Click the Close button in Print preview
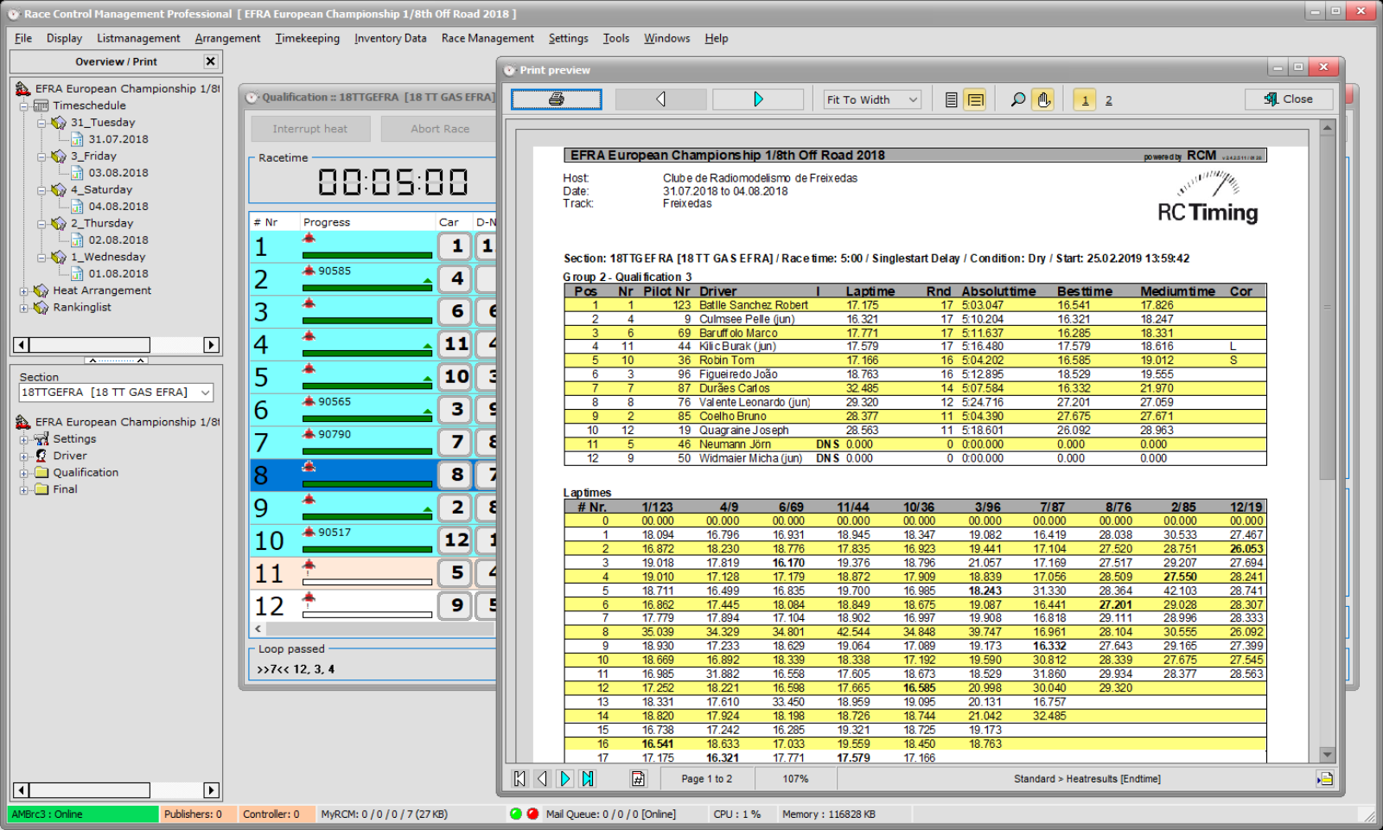The image size is (1383, 830). [x=1289, y=99]
